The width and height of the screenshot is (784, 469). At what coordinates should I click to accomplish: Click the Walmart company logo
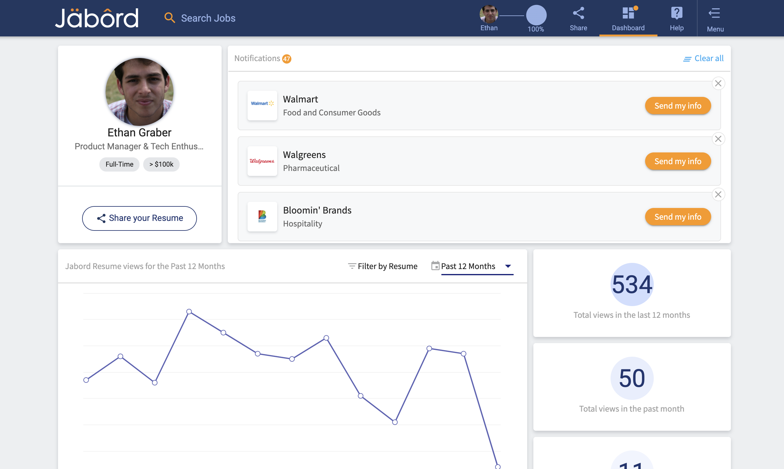pyautogui.click(x=262, y=105)
